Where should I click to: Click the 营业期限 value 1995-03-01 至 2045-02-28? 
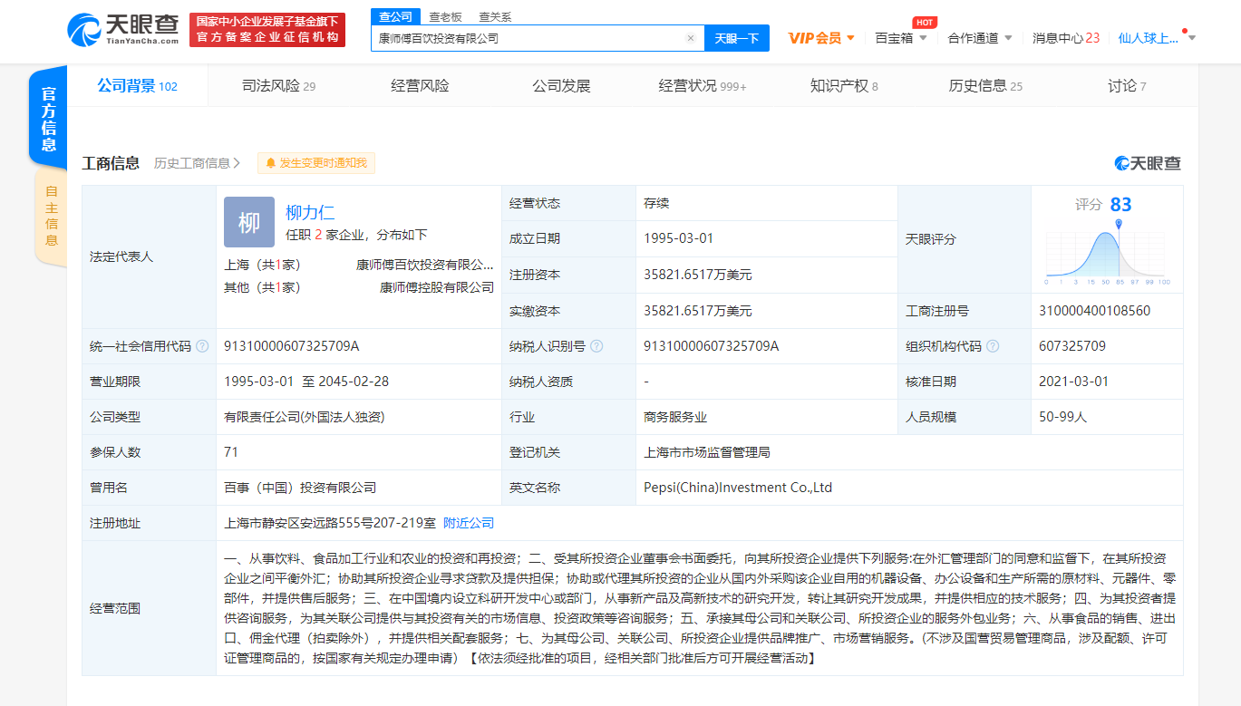[x=306, y=382]
